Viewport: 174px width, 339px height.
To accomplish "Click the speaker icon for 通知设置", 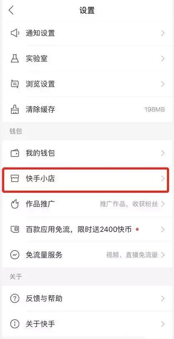I will (15, 33).
